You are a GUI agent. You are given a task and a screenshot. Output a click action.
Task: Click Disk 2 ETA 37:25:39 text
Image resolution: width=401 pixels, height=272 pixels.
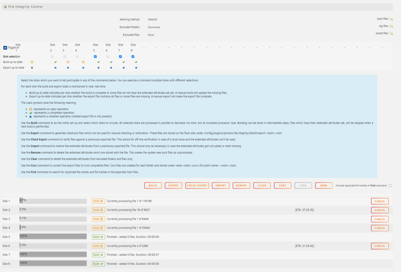point(304,210)
